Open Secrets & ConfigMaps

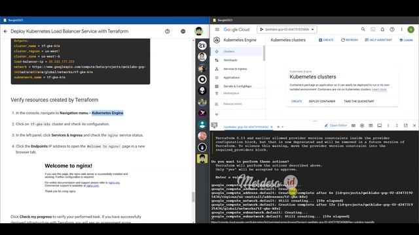pos(237,86)
